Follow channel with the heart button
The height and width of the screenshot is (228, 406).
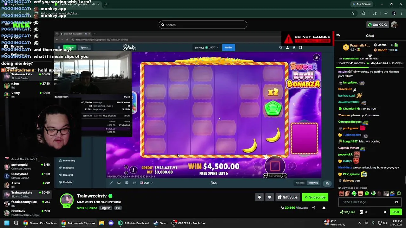click(x=269, y=197)
